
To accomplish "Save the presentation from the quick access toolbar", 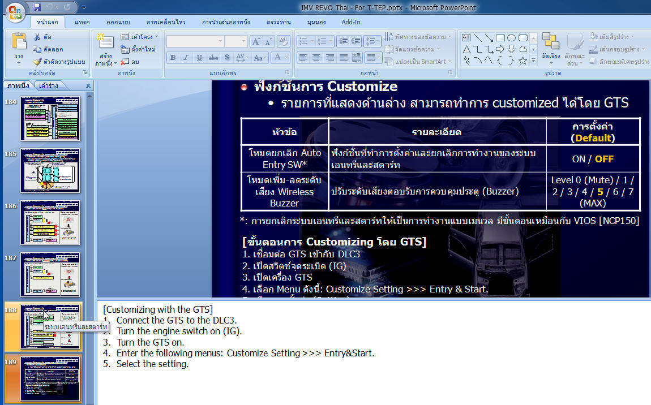I will (37, 7).
